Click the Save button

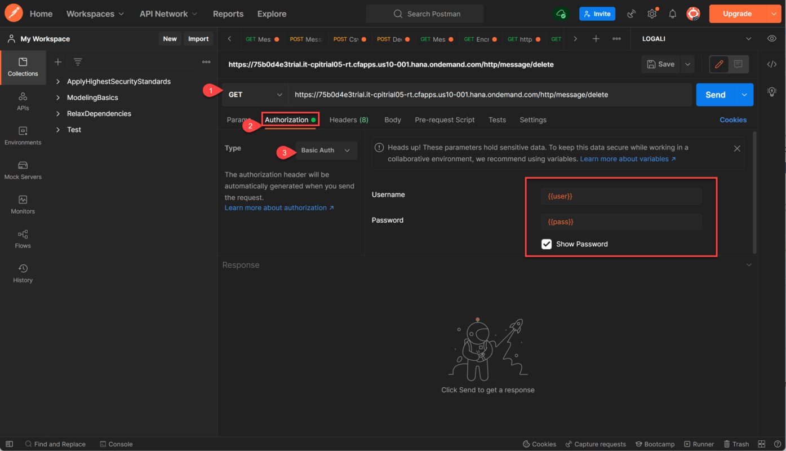pyautogui.click(x=660, y=64)
